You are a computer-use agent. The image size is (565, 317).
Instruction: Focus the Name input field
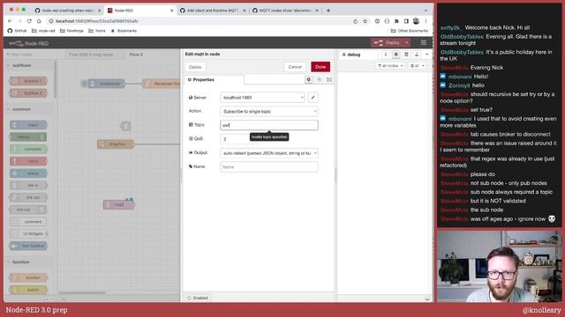coord(268,166)
